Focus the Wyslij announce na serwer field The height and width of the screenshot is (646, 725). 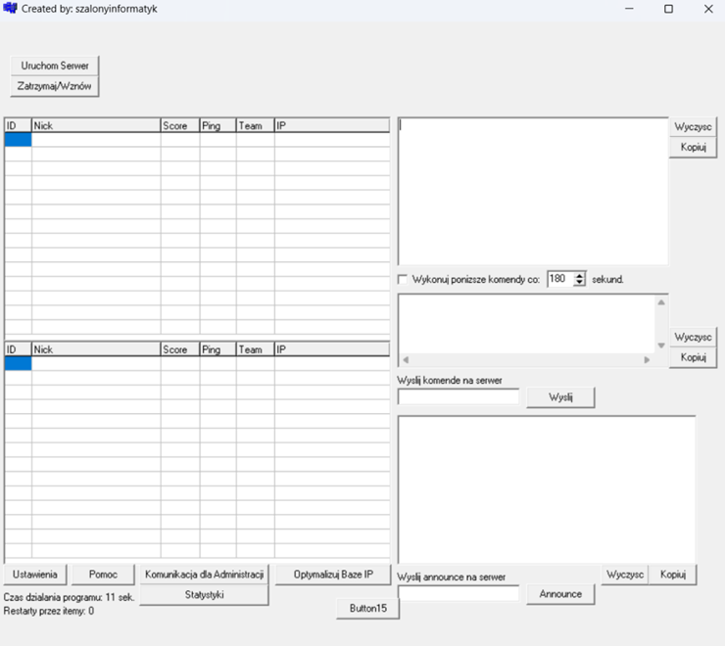click(459, 594)
